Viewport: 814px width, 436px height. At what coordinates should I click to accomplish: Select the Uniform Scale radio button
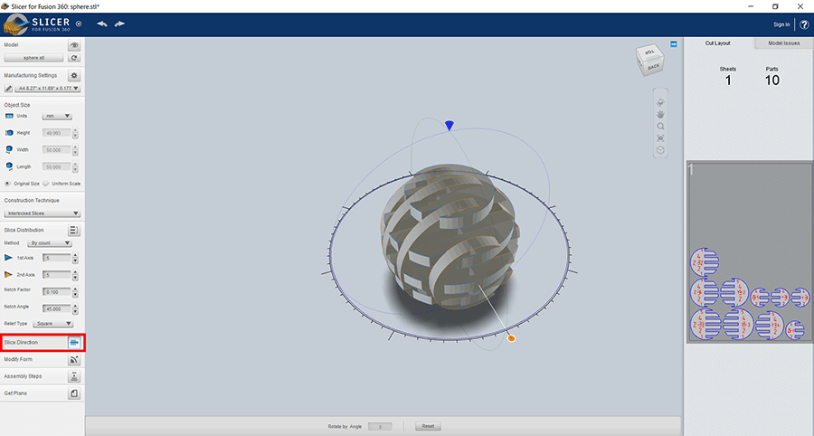tap(45, 183)
